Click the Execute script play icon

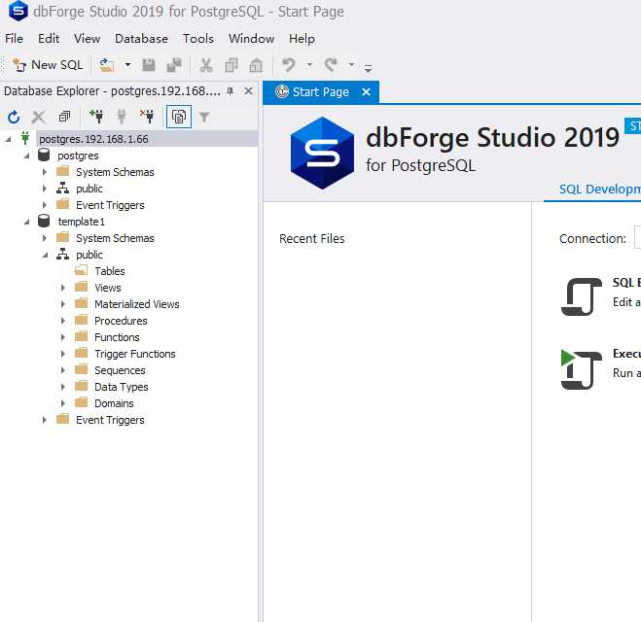point(582,369)
